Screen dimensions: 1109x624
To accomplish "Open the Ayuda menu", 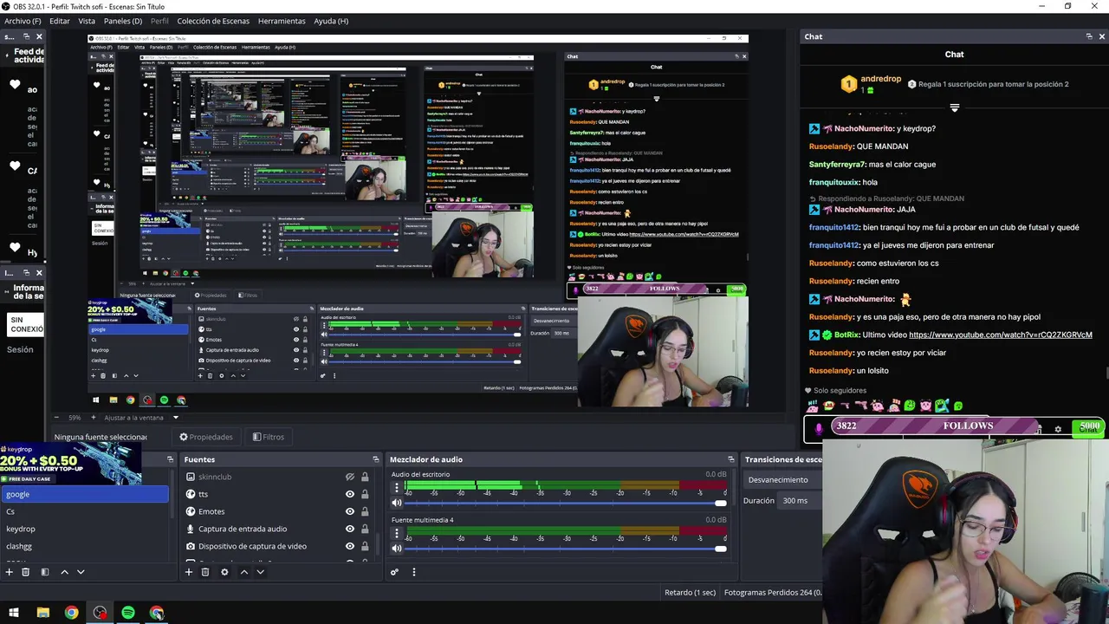I will [x=331, y=21].
